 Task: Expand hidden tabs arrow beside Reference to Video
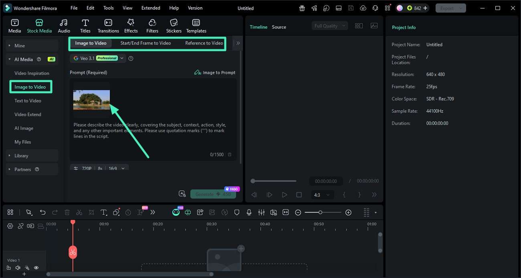tap(238, 43)
